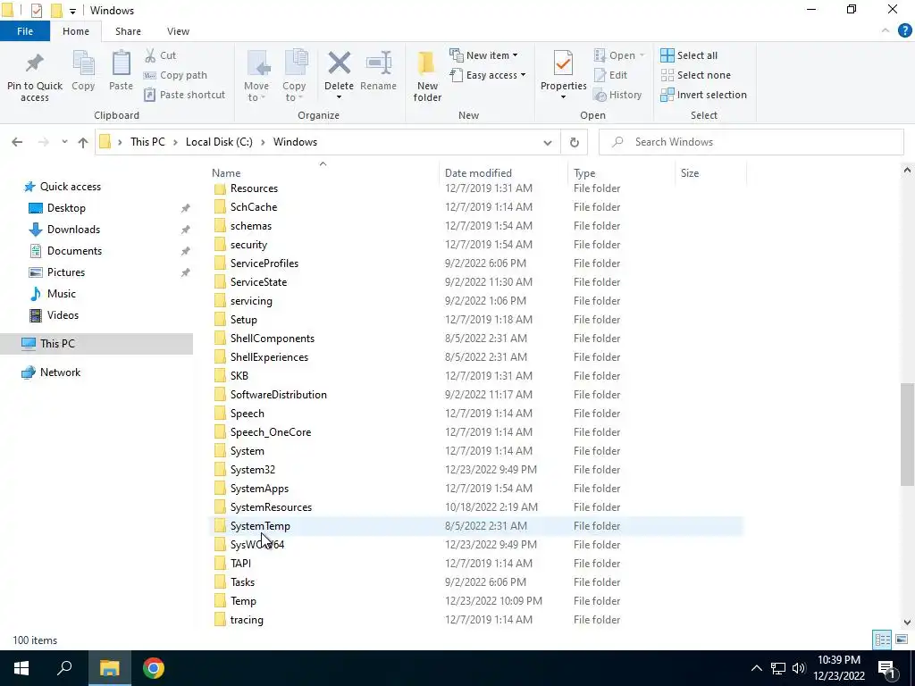Select the Temp folder
Image resolution: width=915 pixels, height=686 pixels.
click(243, 601)
